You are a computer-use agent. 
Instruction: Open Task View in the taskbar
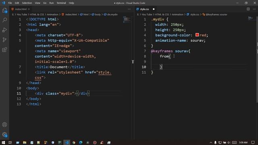(10, 142)
